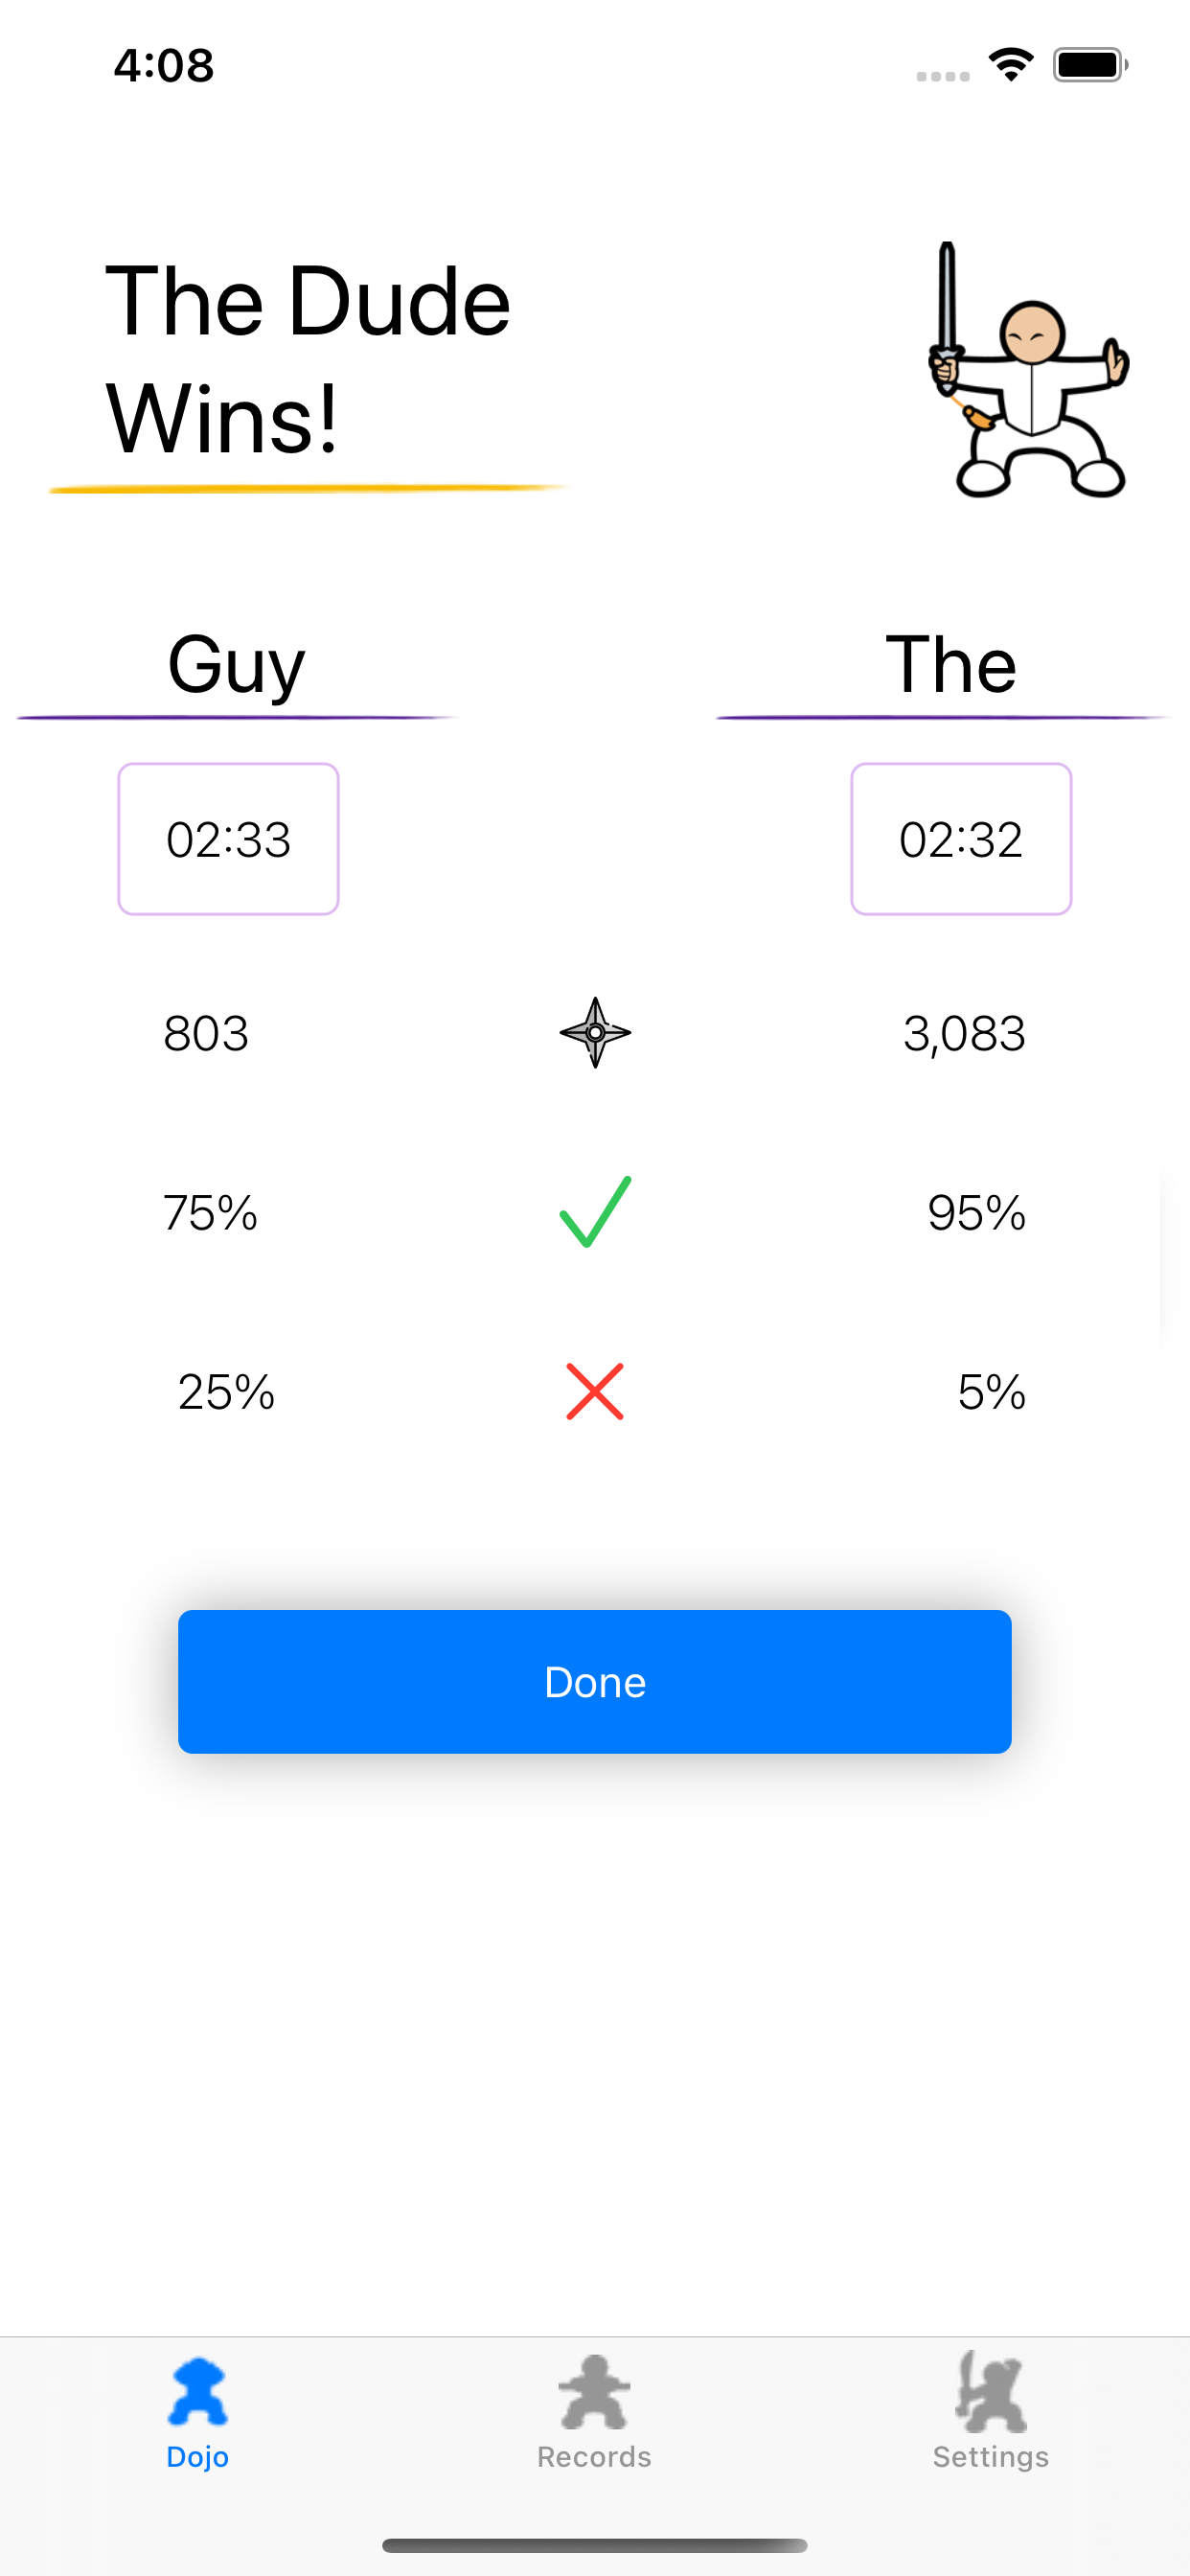This screenshot has width=1190, height=2576.
Task: Tap the Wi-Fi indicator in the status bar
Action: [x=1010, y=64]
